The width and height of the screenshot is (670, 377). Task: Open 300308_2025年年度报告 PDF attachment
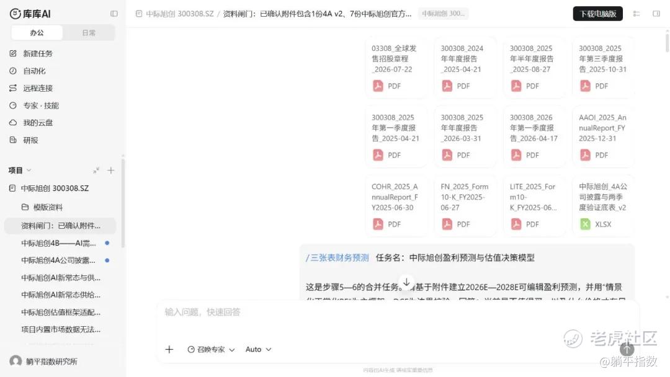click(x=465, y=136)
